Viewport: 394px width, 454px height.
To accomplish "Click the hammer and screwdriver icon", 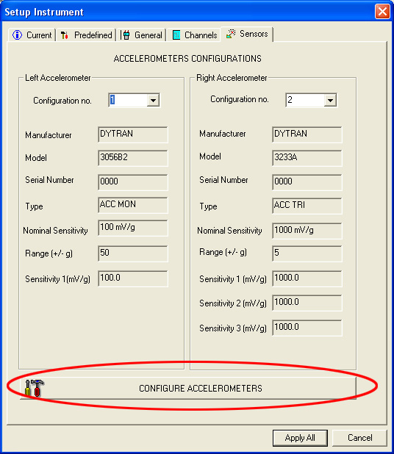I will coord(35,388).
